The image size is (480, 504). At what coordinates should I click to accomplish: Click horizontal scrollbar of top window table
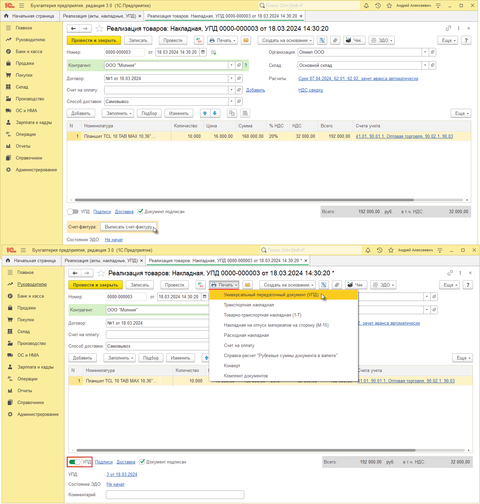(x=244, y=200)
